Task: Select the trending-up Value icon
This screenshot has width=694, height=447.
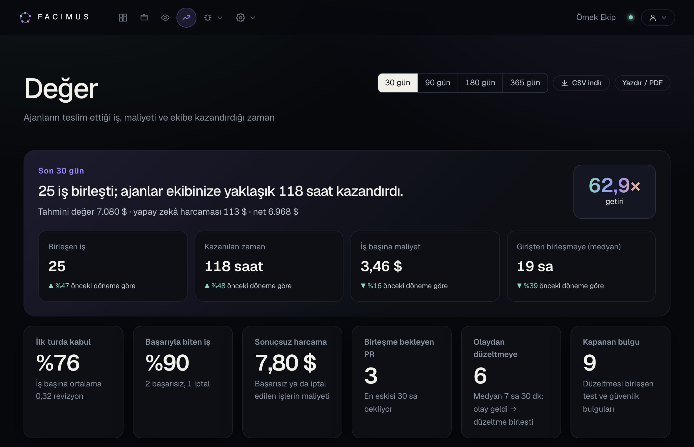Action: (186, 18)
